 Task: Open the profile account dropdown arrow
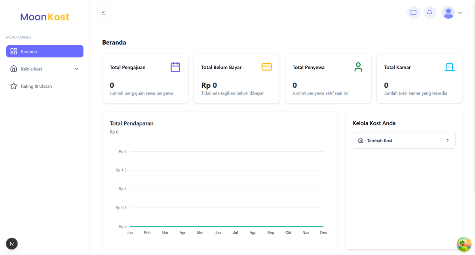pyautogui.click(x=460, y=12)
